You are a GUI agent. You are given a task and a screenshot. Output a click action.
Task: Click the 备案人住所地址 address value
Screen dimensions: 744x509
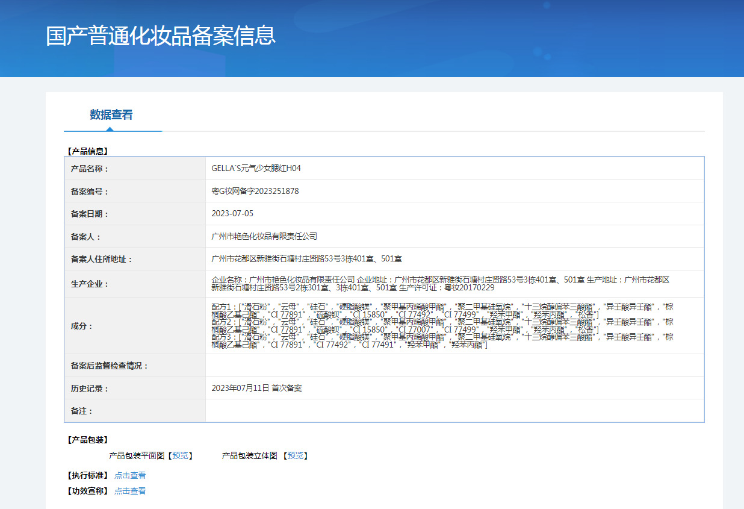(x=306, y=259)
